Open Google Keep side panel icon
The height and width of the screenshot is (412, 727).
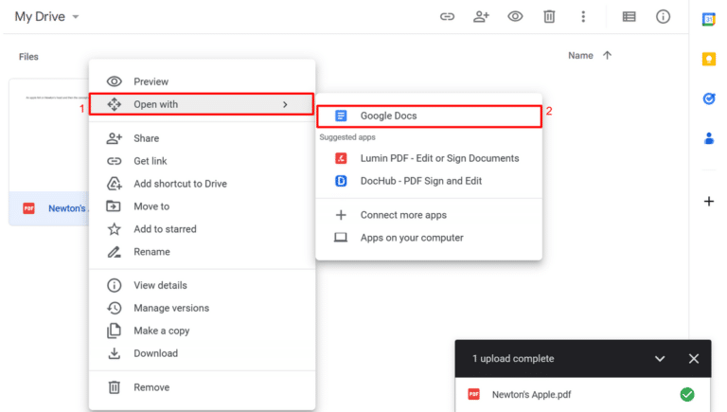[708, 59]
